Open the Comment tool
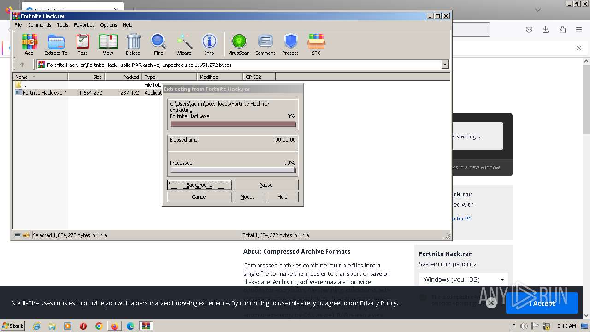This screenshot has width=590, height=332. click(265, 45)
